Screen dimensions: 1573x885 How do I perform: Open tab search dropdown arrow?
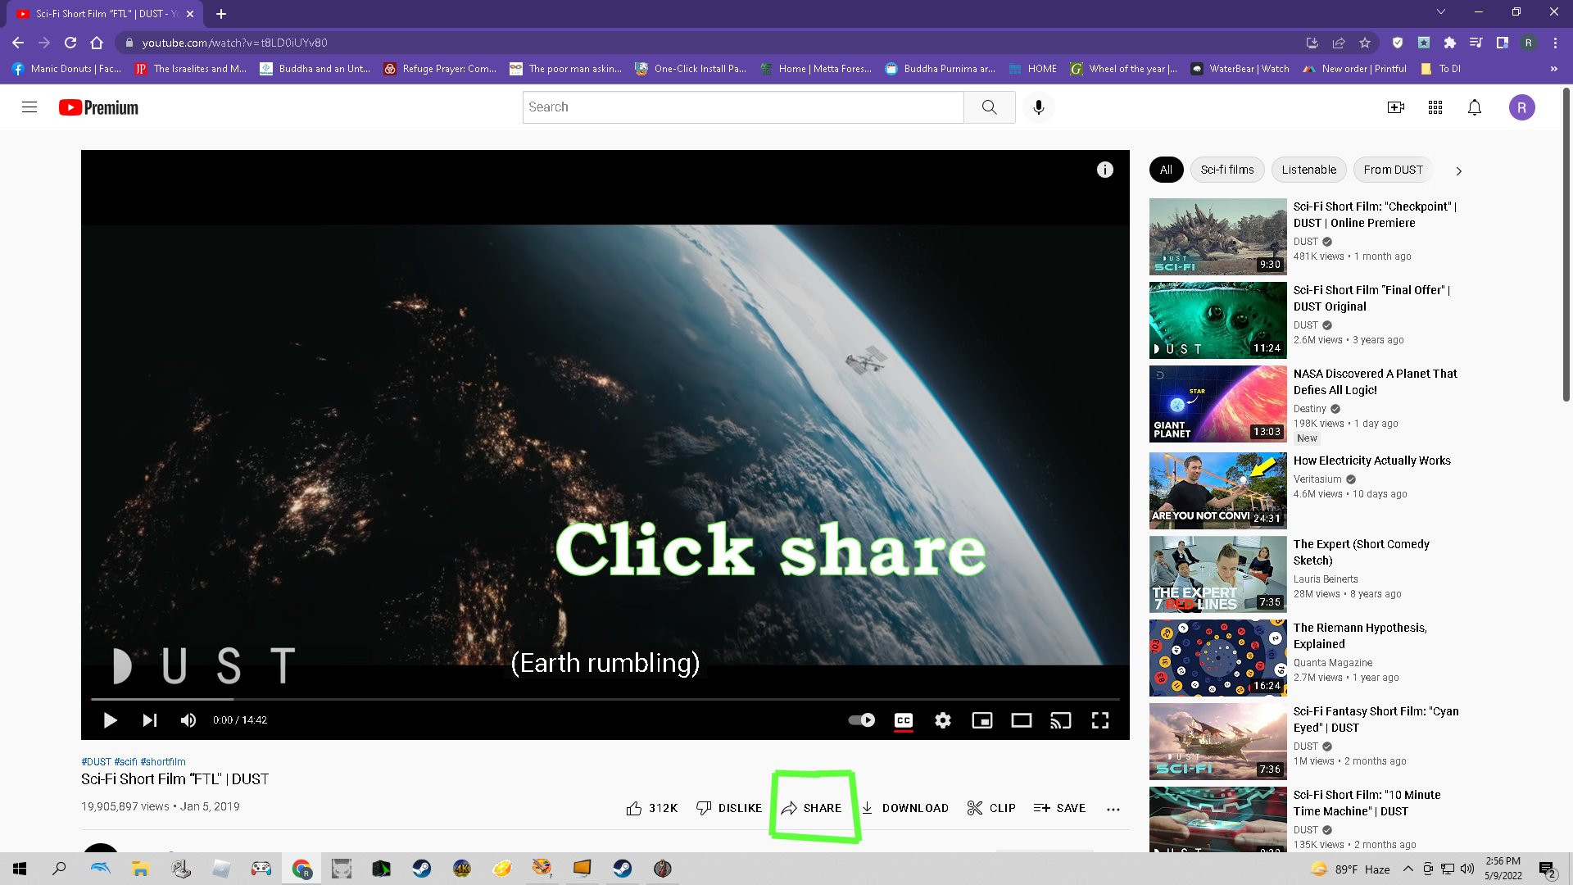pyautogui.click(x=1441, y=11)
